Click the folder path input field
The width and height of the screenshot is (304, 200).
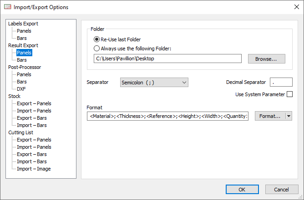pyautogui.click(x=167, y=59)
